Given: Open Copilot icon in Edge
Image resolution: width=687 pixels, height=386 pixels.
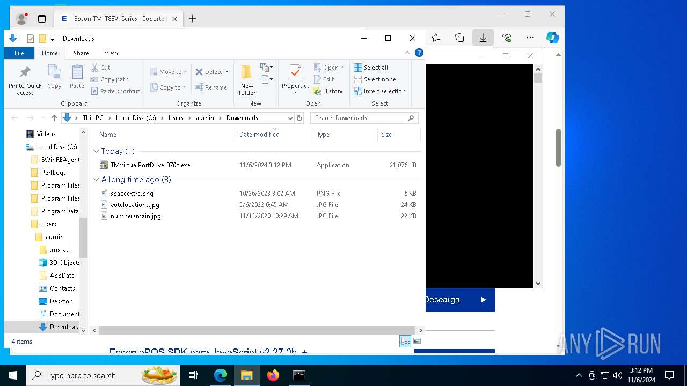Looking at the screenshot, I should point(553,38).
